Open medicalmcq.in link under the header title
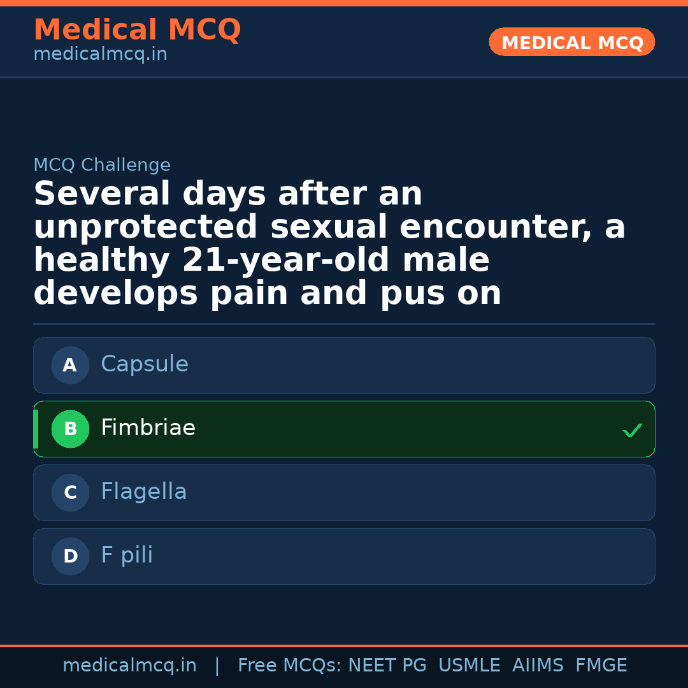The height and width of the screenshot is (688, 688). 100,55
